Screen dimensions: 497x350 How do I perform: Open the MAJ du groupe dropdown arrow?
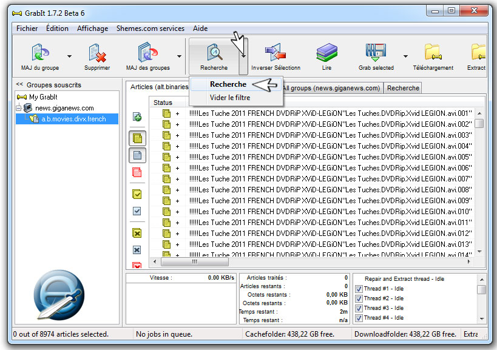pyautogui.click(x=69, y=56)
